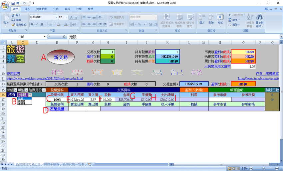Viewport: 283px width, 171px height.
Task: Switch to the 買賣手續費 sheet tab
Action: pyautogui.click(x=52, y=164)
